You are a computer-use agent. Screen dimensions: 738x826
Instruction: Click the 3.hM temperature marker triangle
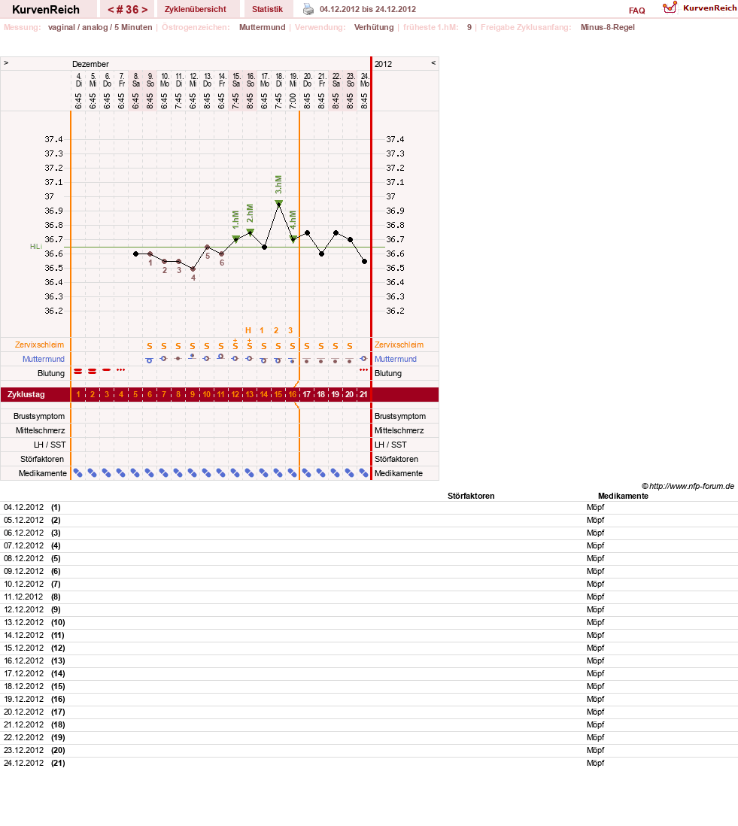278,203
